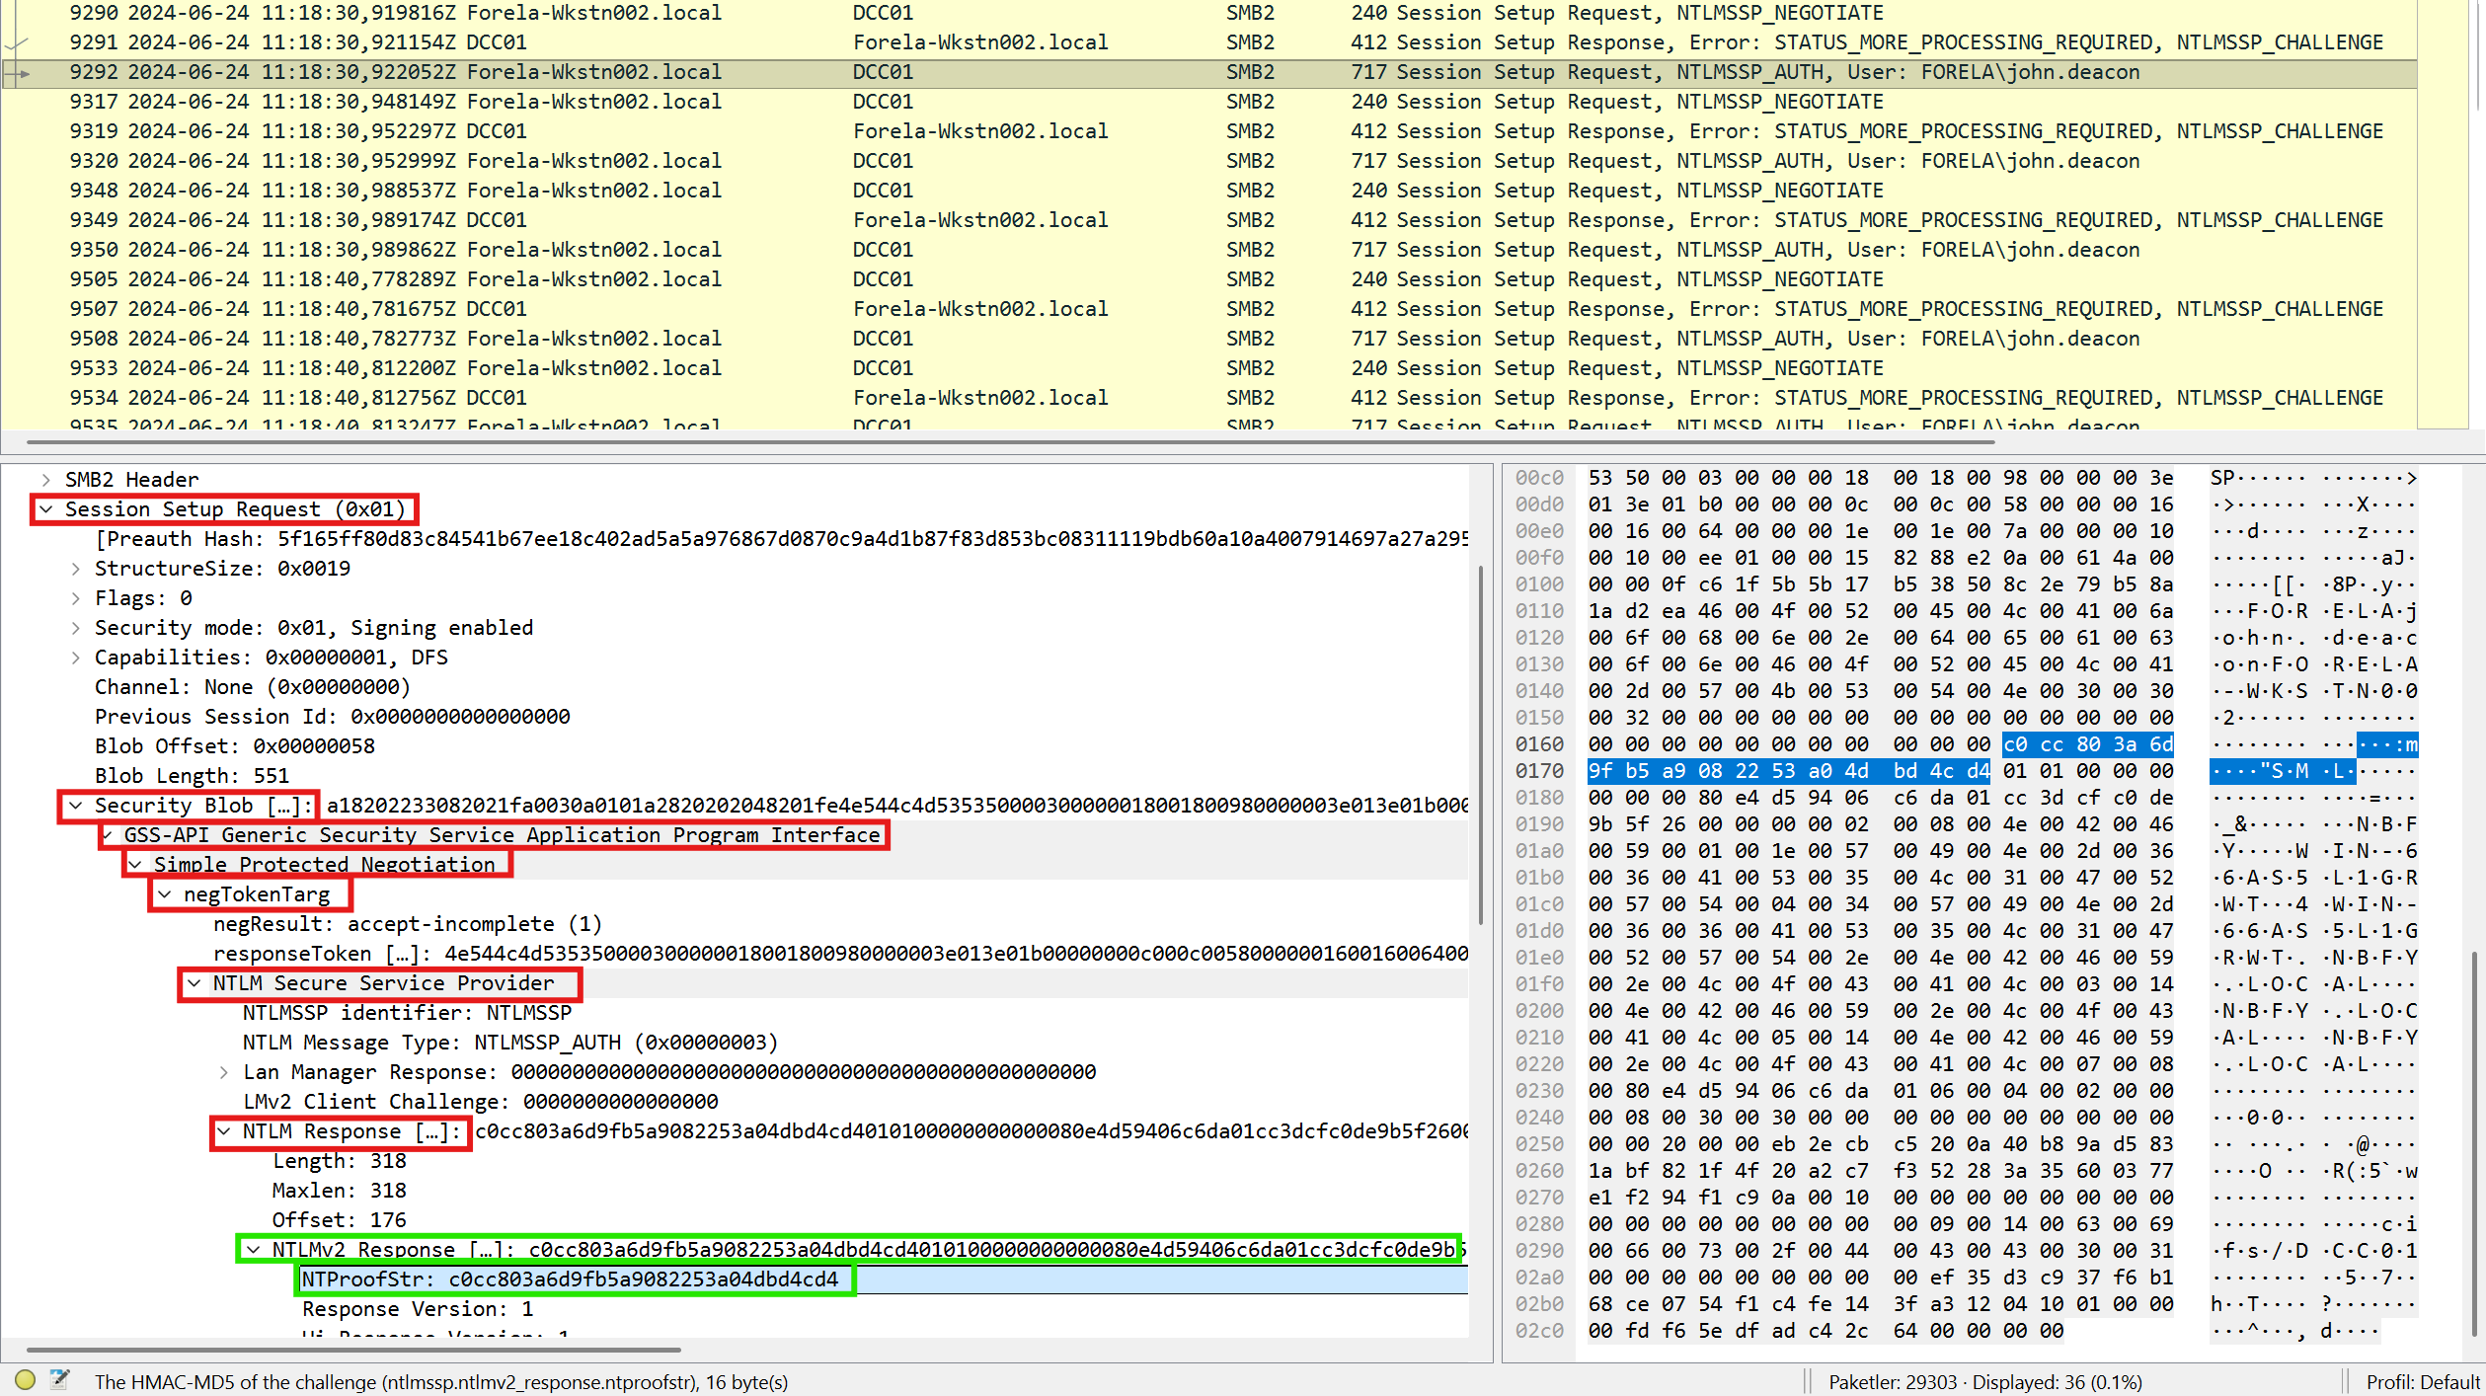Viewport: 2486px width, 1396px height.
Task: Collapse the NTLM Secure Service Provider node
Action: tap(194, 983)
